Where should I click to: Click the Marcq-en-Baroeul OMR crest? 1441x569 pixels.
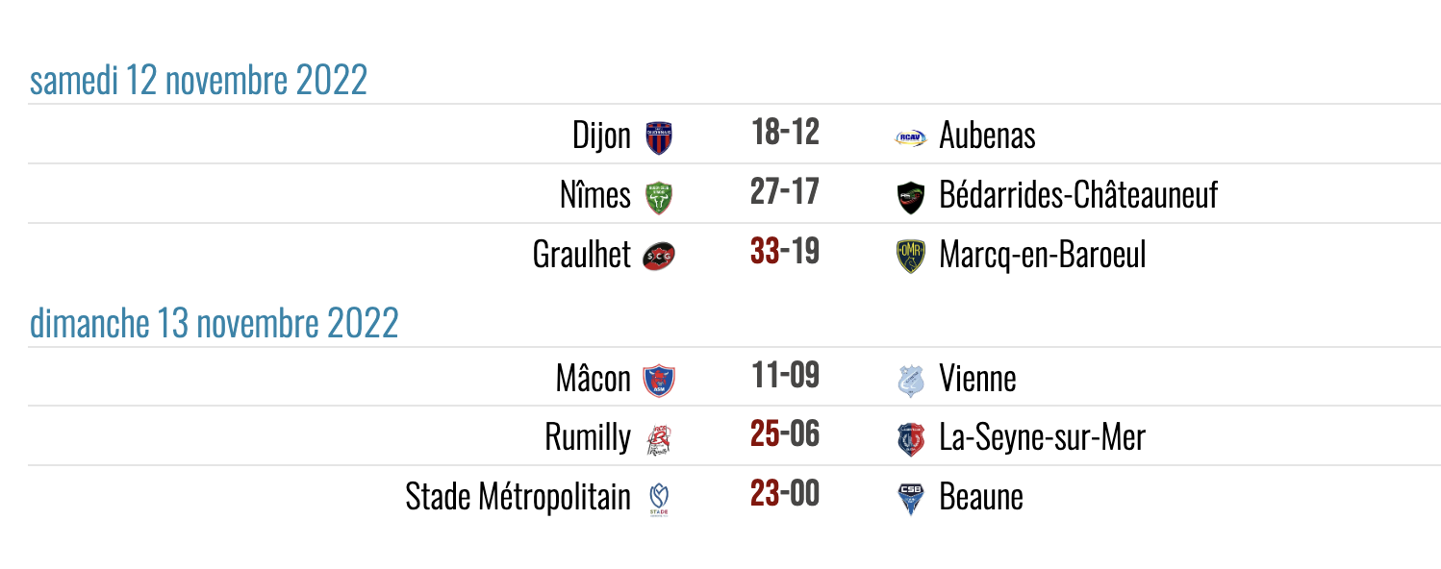pyautogui.click(x=910, y=257)
